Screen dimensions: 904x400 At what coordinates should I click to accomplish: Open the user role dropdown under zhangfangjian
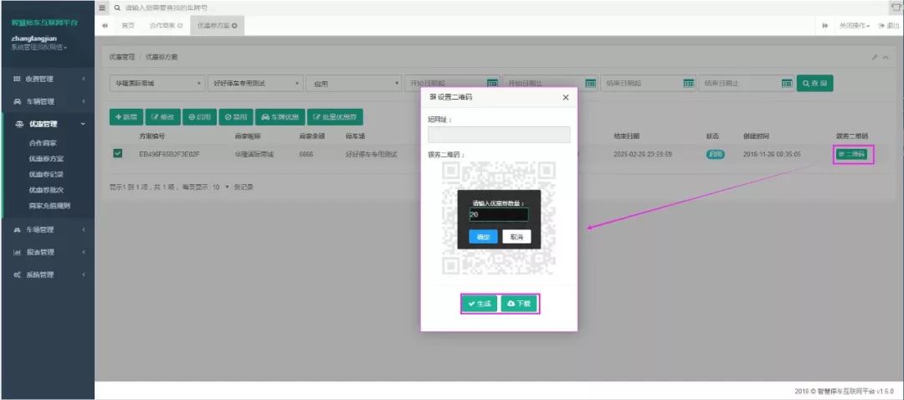click(x=39, y=47)
